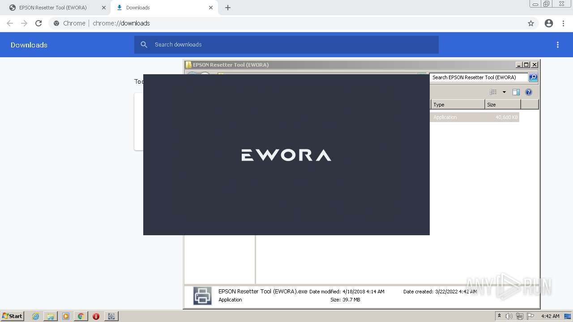Expand the Explorer views dropdown arrow
This screenshot has height=322, width=573.
point(504,92)
